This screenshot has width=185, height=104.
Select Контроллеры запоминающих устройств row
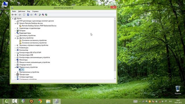pos(34,57)
